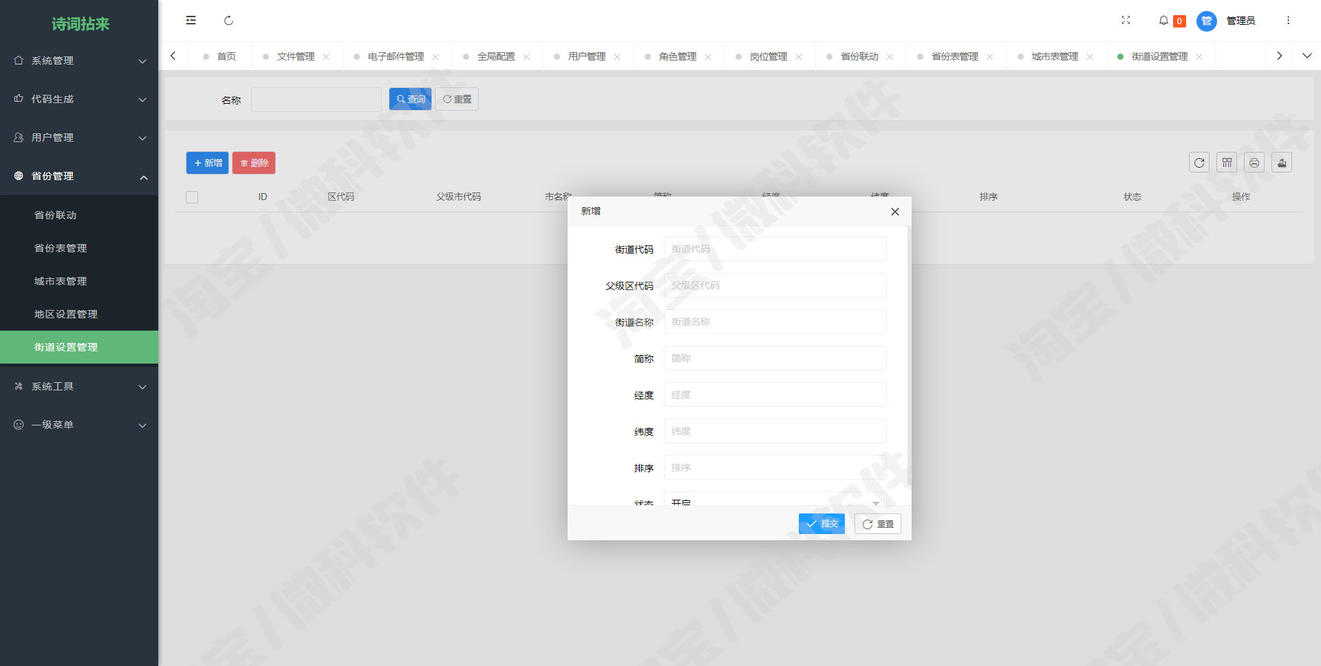Focus the 经度 input field
Screen dimensions: 1321x666
click(775, 395)
